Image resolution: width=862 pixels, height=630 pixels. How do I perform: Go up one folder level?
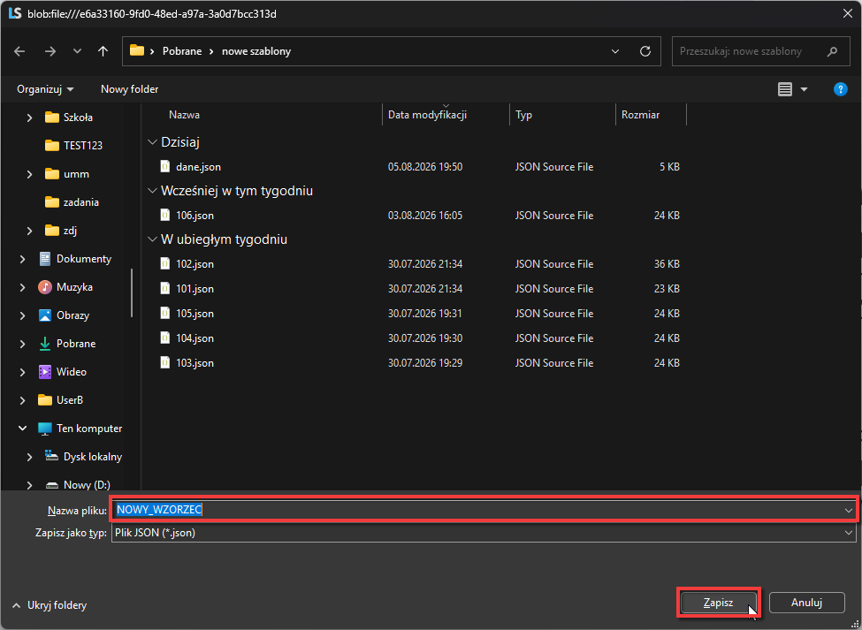click(103, 51)
